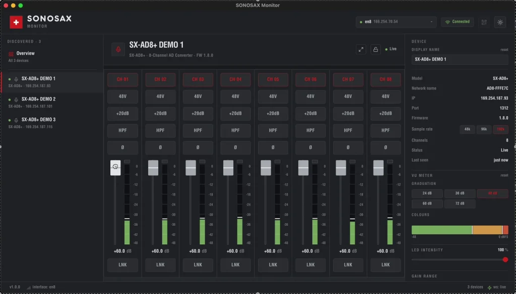Toggle phase invert Ø on channel 01
This screenshot has width=516, height=294.
point(123,148)
